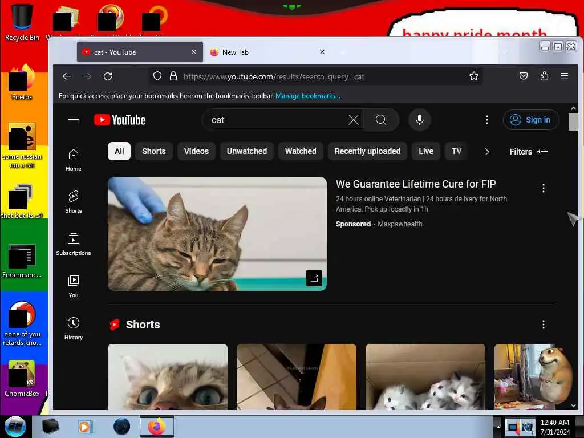
Task: Select the Live filter chip
Action: (x=425, y=151)
